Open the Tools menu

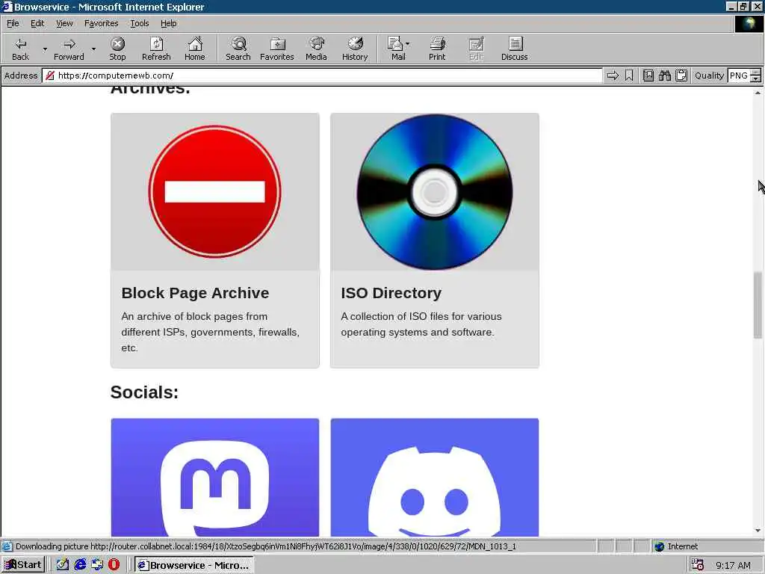click(x=140, y=23)
